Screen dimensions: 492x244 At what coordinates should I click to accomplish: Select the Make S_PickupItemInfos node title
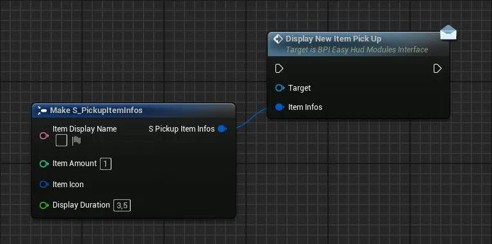96,110
